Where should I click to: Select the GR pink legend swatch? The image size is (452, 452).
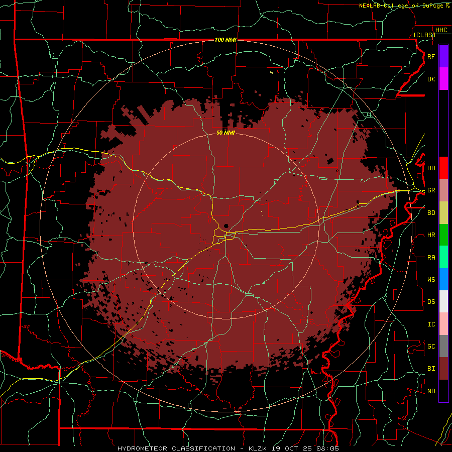point(443,190)
